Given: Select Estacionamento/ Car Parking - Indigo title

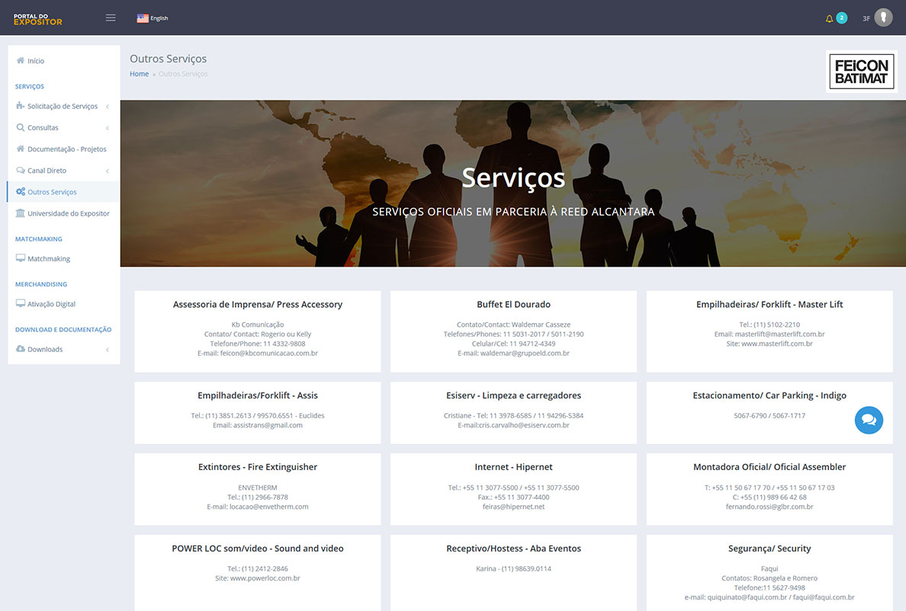Looking at the screenshot, I should (x=769, y=396).
